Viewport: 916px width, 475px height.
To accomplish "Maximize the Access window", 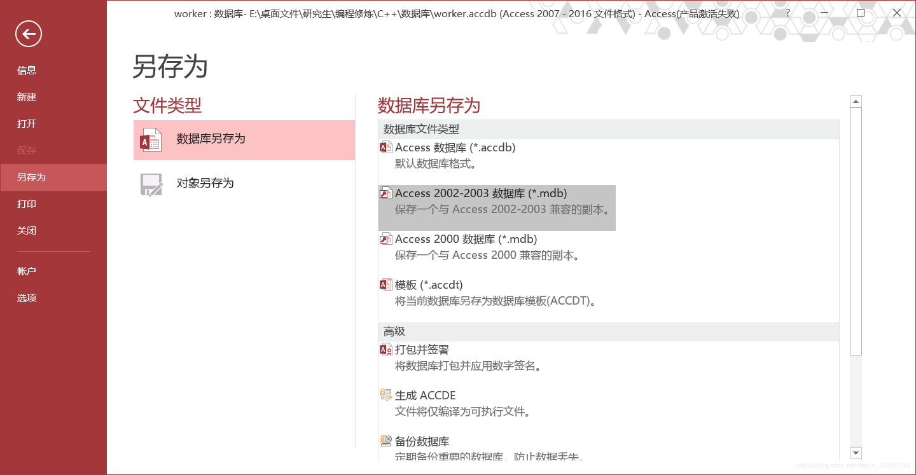I will (x=861, y=13).
